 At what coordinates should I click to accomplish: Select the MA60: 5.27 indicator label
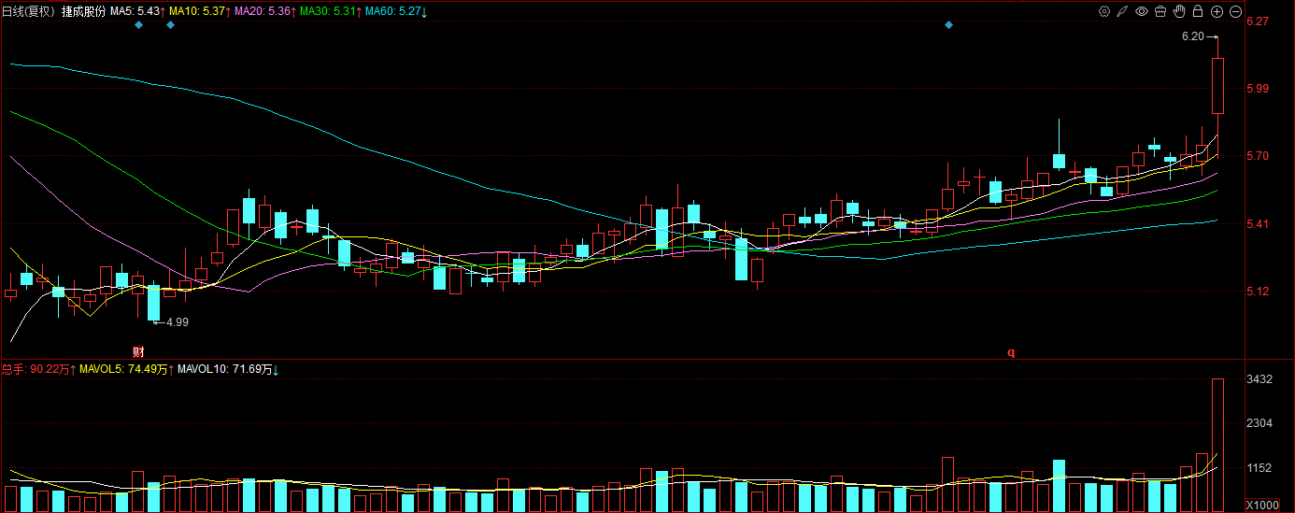(x=395, y=11)
